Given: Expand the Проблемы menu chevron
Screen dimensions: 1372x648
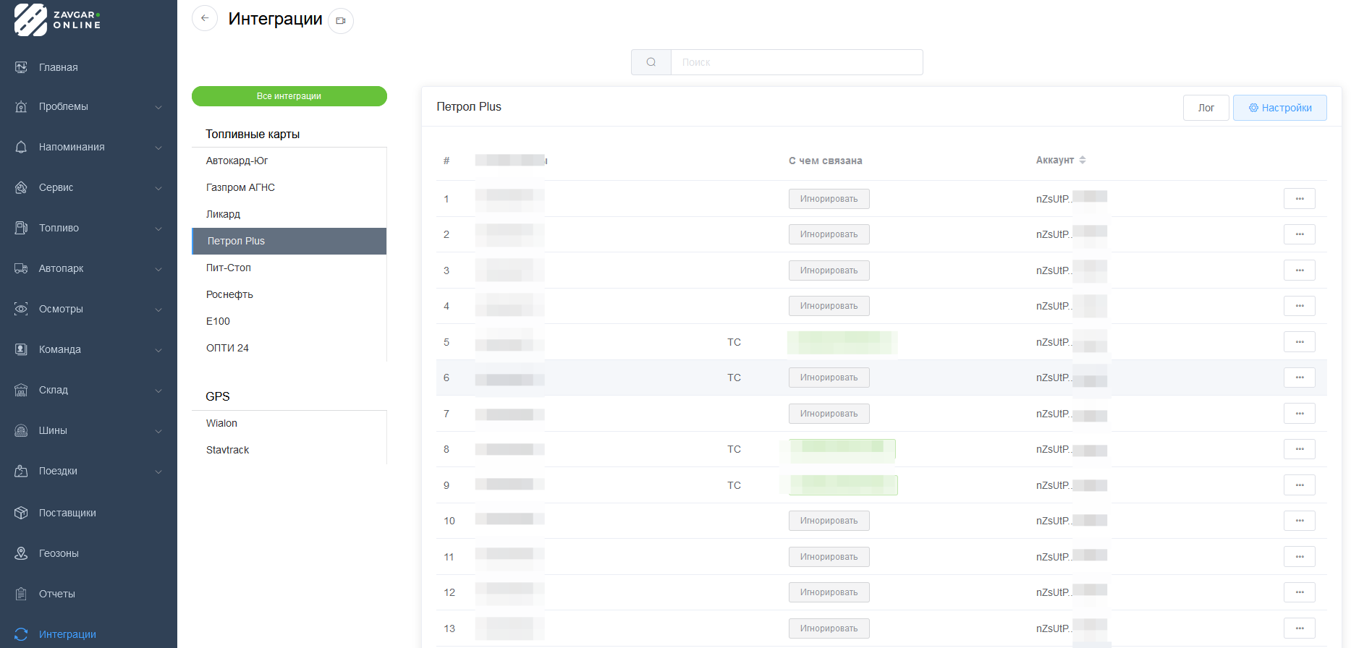Looking at the screenshot, I should (x=158, y=107).
